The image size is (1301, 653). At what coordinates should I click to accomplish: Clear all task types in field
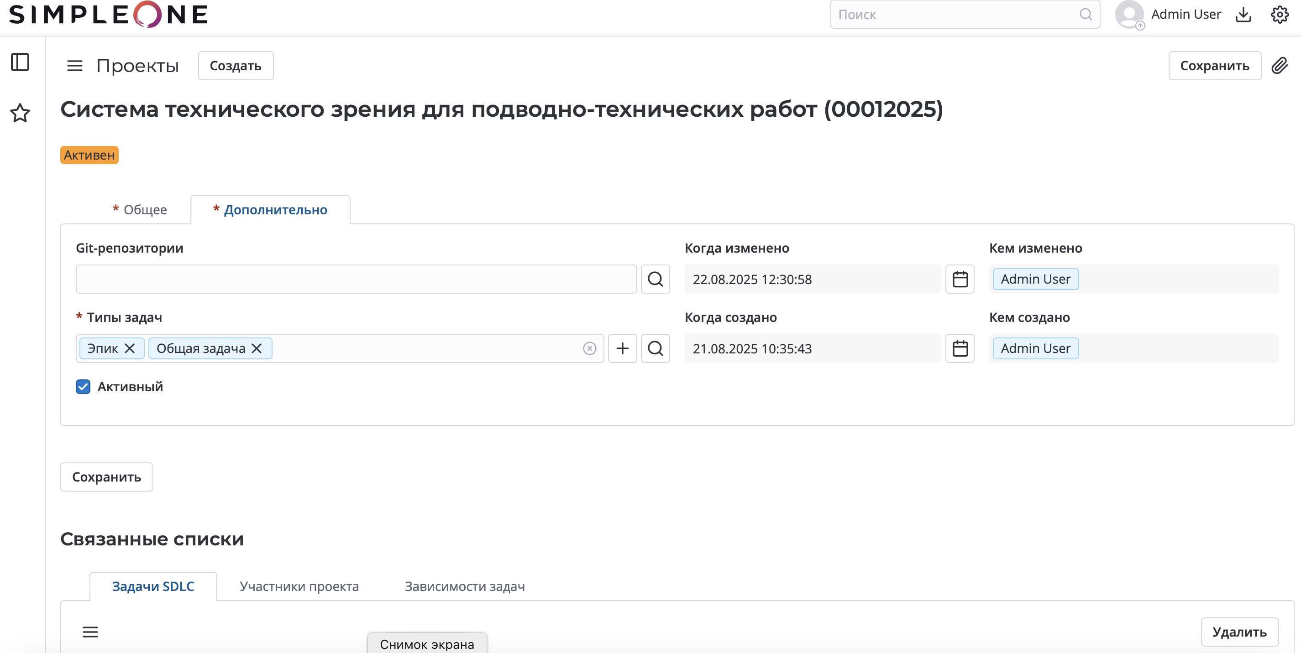pyautogui.click(x=589, y=348)
